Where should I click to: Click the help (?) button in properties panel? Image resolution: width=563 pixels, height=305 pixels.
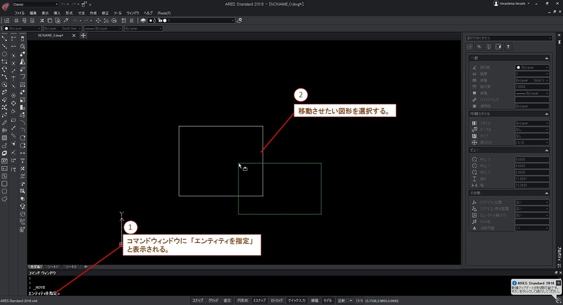[508, 46]
